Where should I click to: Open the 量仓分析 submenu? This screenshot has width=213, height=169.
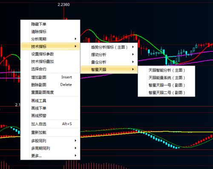click(x=109, y=62)
